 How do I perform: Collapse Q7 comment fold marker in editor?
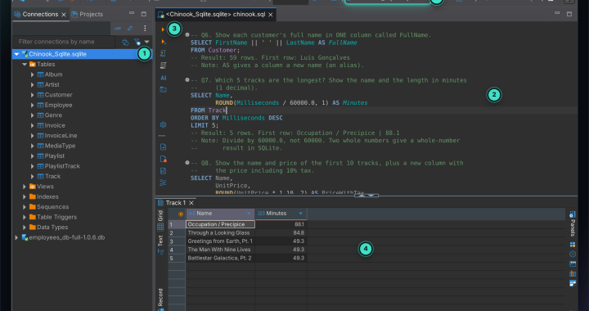(x=187, y=80)
